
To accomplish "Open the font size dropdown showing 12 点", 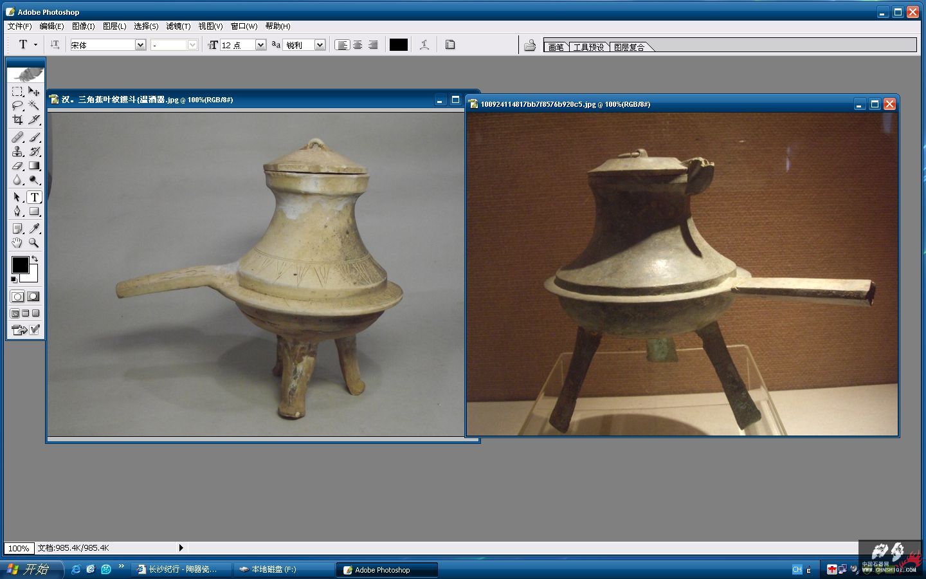I will tap(260, 44).
